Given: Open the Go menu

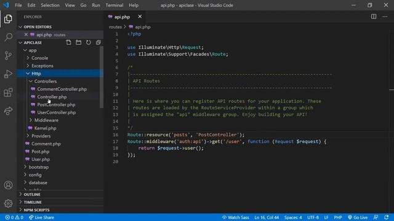Looking at the screenshot, I should (83, 5).
